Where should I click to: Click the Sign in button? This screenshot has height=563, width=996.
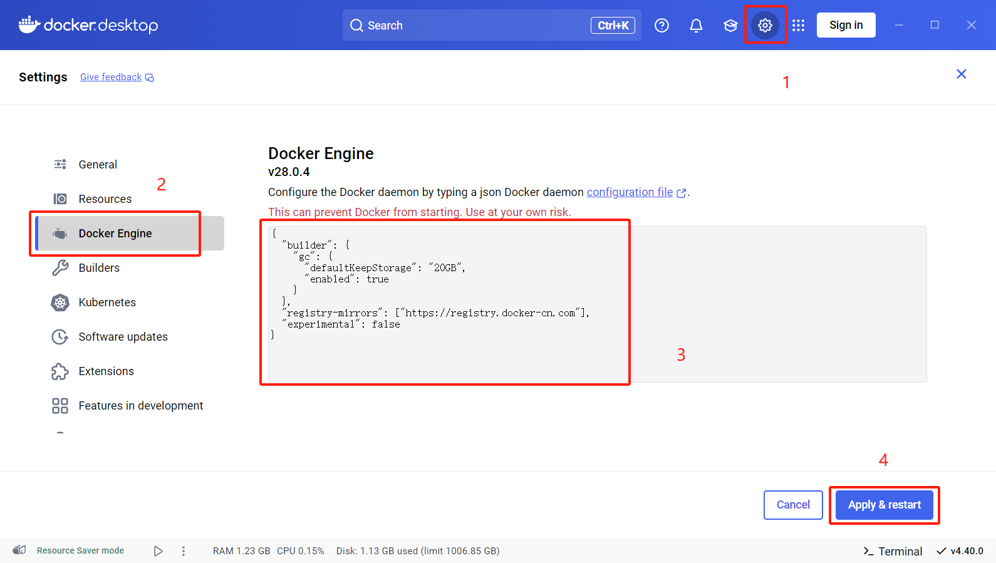[846, 25]
